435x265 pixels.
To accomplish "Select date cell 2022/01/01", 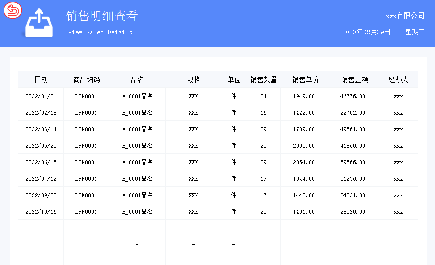I will pyautogui.click(x=41, y=96).
